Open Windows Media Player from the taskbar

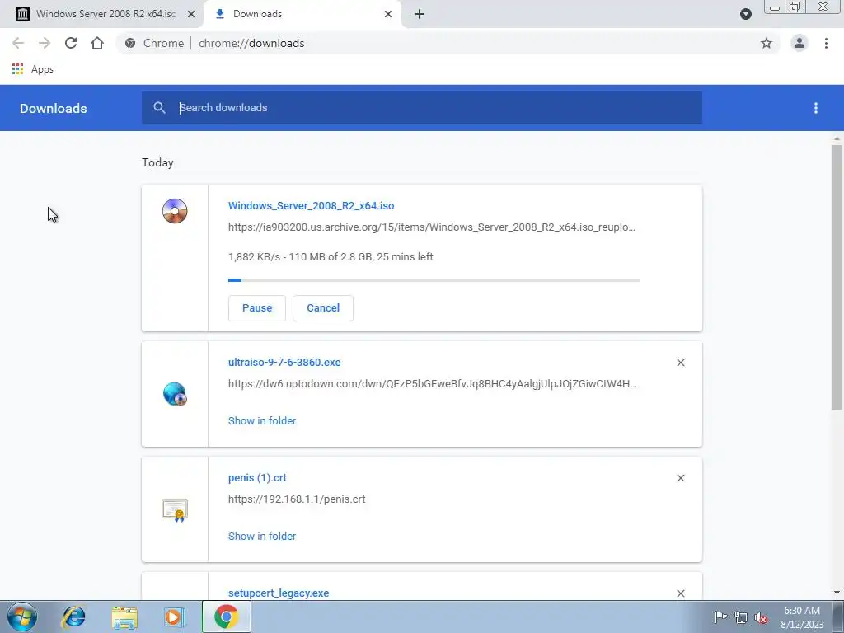point(174,617)
